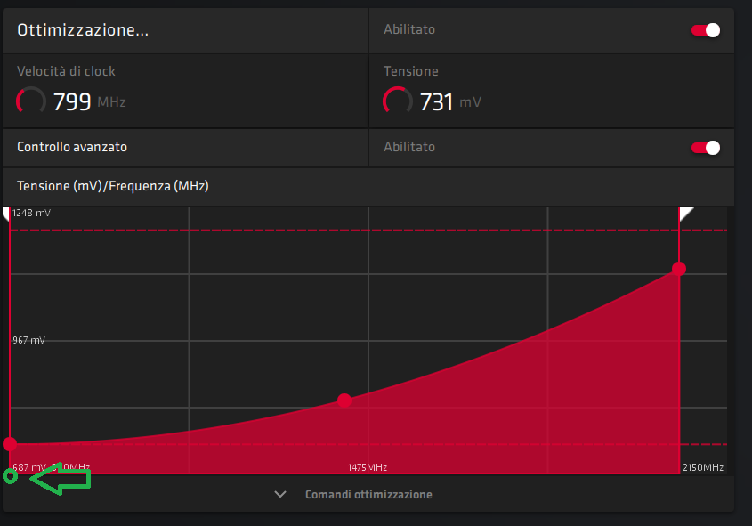This screenshot has height=526, width=752.
Task: Click the 2150MHz axis label
Action: coord(703,467)
